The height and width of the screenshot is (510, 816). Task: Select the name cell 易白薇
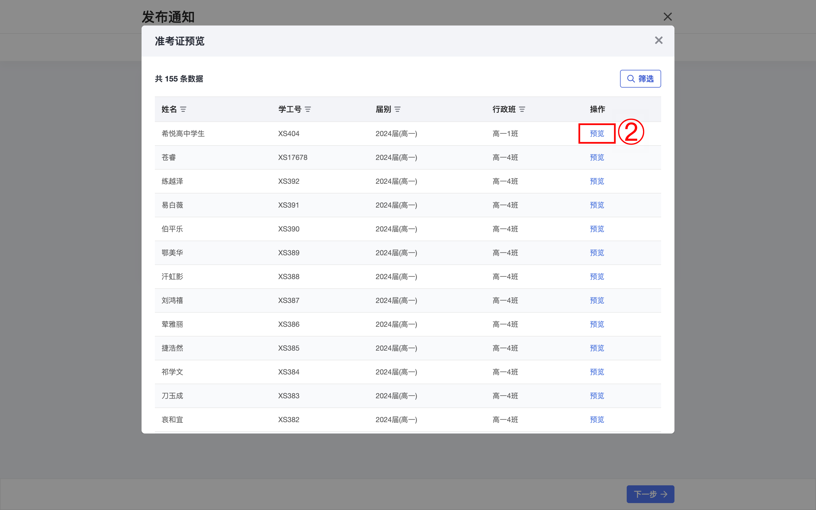point(172,205)
